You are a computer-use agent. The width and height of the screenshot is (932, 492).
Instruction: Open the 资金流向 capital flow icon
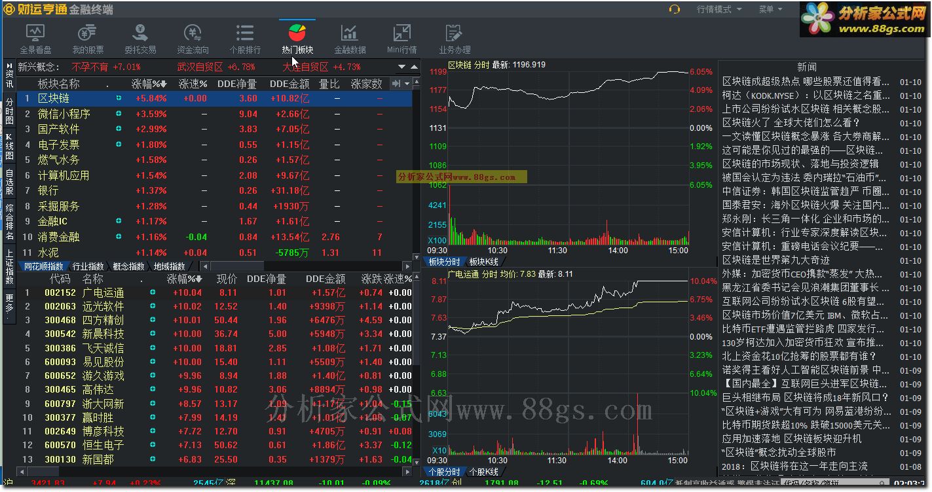point(193,39)
